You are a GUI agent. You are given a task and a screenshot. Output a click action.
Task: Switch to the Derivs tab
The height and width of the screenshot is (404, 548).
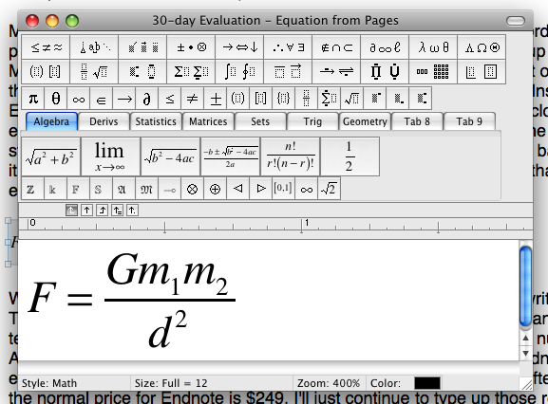pyautogui.click(x=104, y=121)
